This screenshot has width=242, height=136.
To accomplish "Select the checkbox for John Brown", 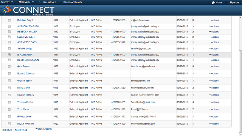I will tap(9, 66).
